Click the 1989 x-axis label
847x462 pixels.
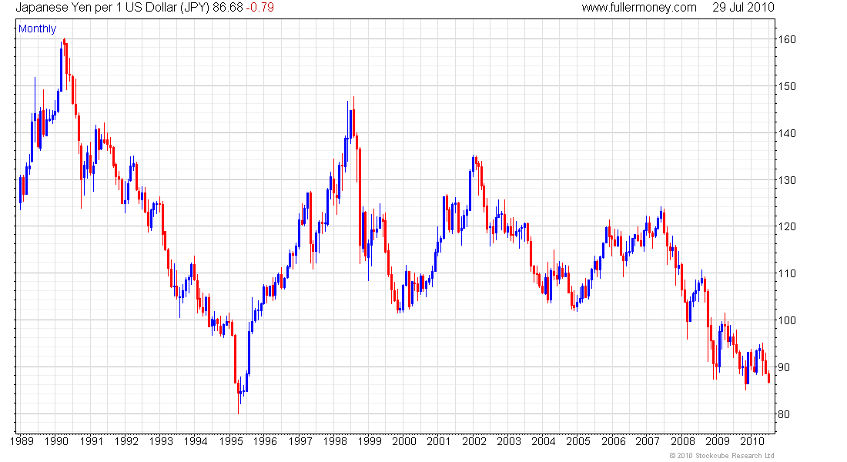[22, 441]
